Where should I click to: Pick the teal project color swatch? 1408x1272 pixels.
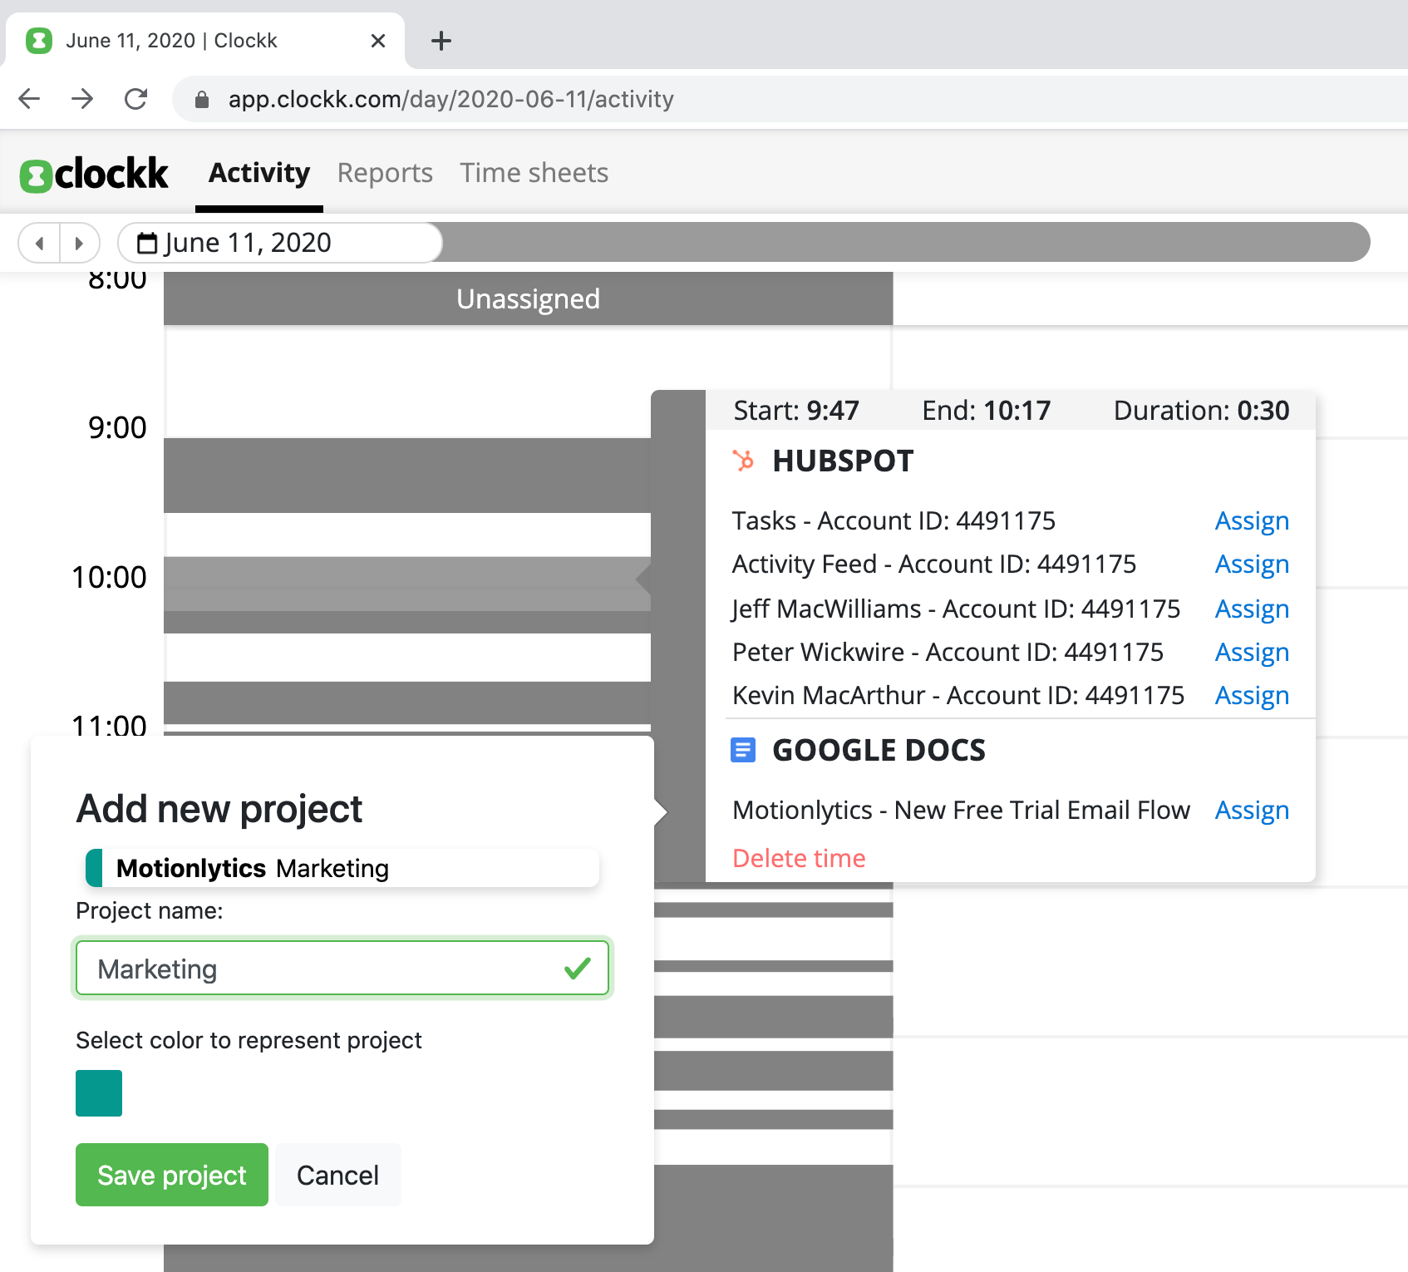[99, 1093]
